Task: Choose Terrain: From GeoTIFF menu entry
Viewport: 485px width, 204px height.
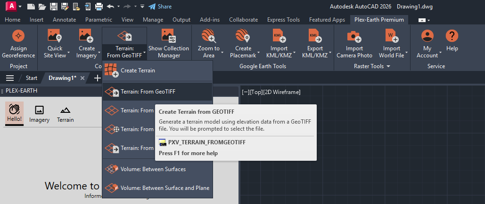Action: [x=158, y=92]
